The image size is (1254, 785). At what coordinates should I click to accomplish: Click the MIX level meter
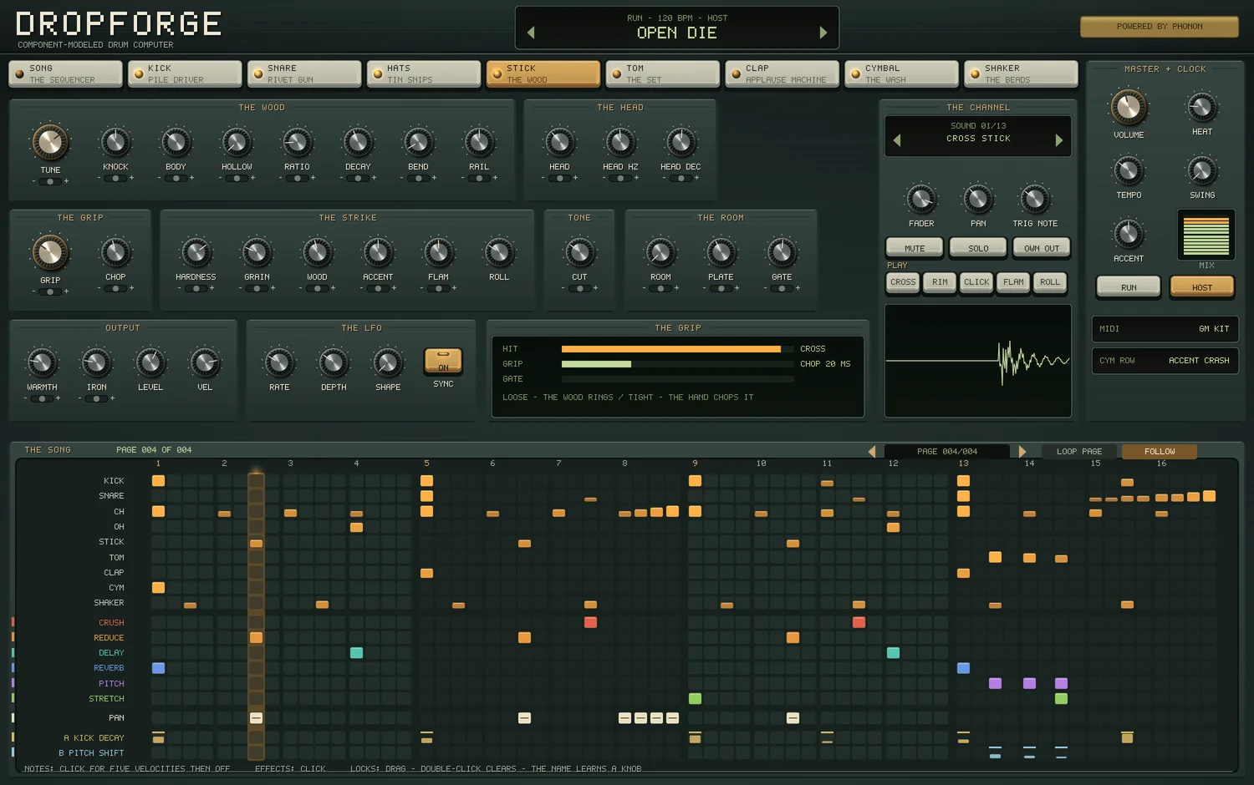(1206, 235)
